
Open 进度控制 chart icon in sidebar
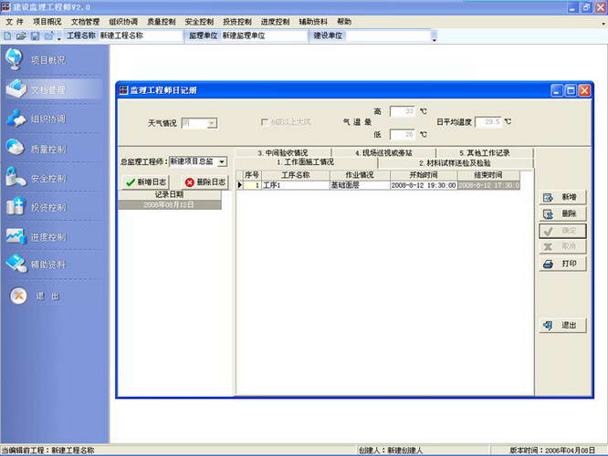(16, 236)
